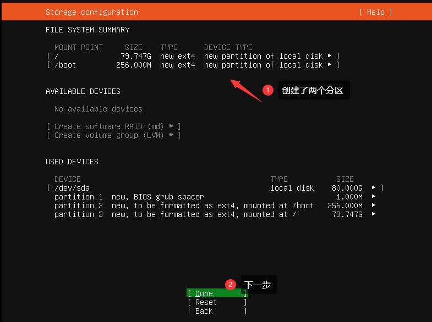Expand the root mount point arrow

pos(330,56)
